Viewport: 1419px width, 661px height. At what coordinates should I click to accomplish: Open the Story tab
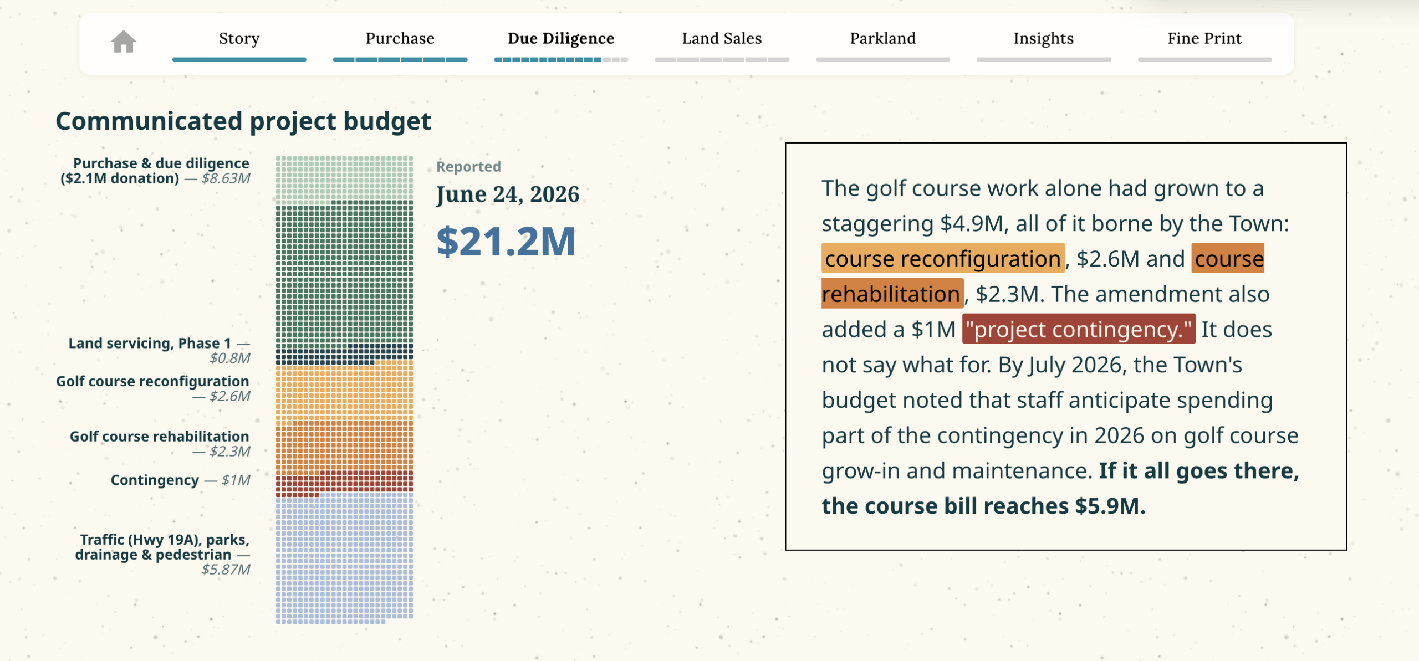tap(239, 38)
